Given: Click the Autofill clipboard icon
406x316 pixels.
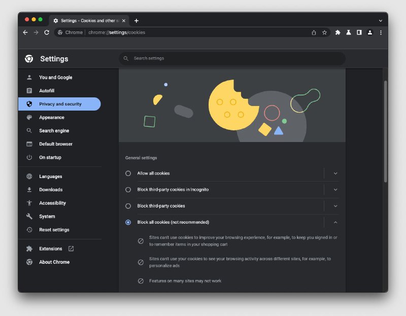Looking at the screenshot, I should point(29,91).
